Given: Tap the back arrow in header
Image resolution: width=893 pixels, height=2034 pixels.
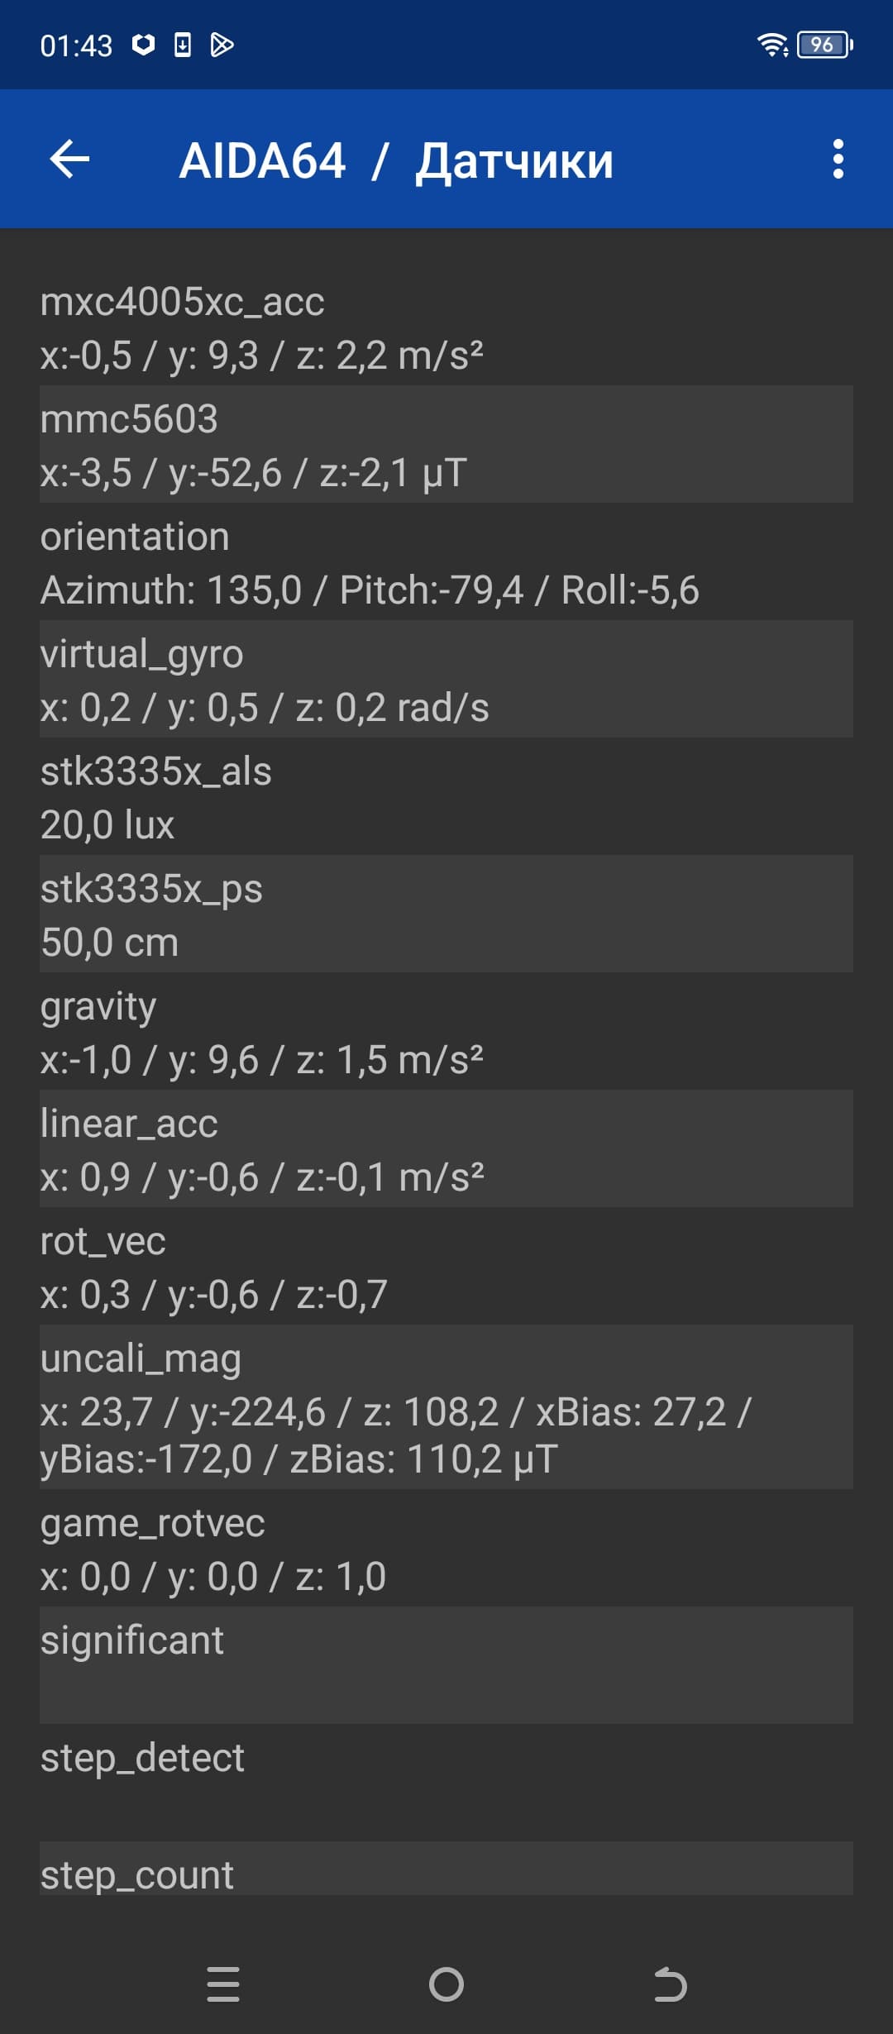Looking at the screenshot, I should [x=69, y=159].
